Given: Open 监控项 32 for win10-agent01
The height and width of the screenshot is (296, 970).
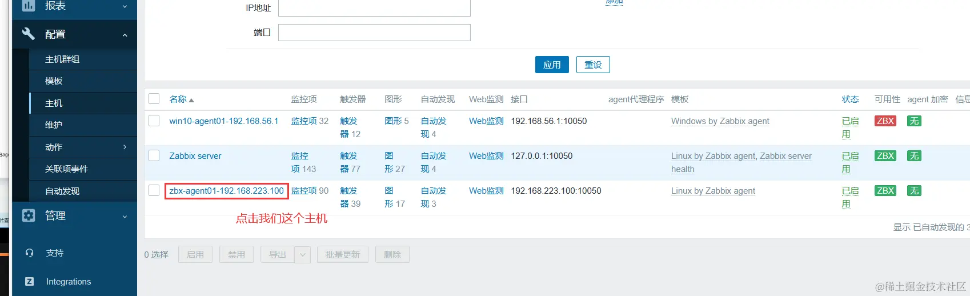Looking at the screenshot, I should (x=304, y=121).
